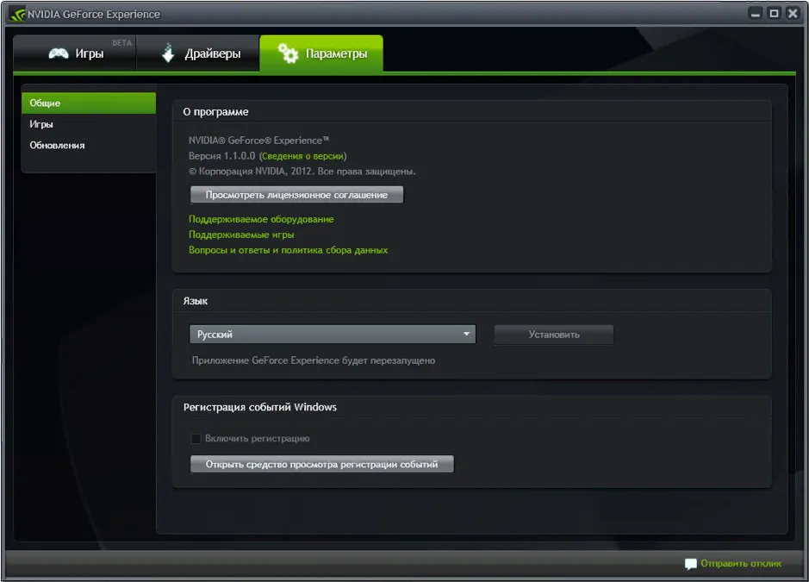Screen dimensions: 809x582
Task: Select the Параметры tab
Action: (x=321, y=53)
